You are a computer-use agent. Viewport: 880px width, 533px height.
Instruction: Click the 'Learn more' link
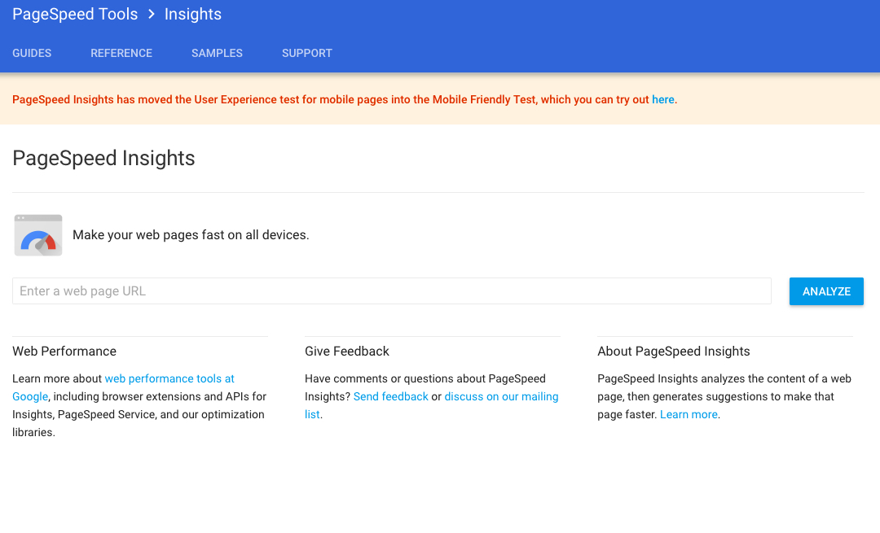[x=689, y=415]
